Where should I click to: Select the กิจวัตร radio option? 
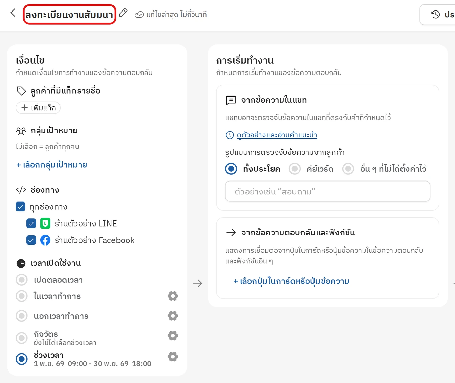[22, 338]
